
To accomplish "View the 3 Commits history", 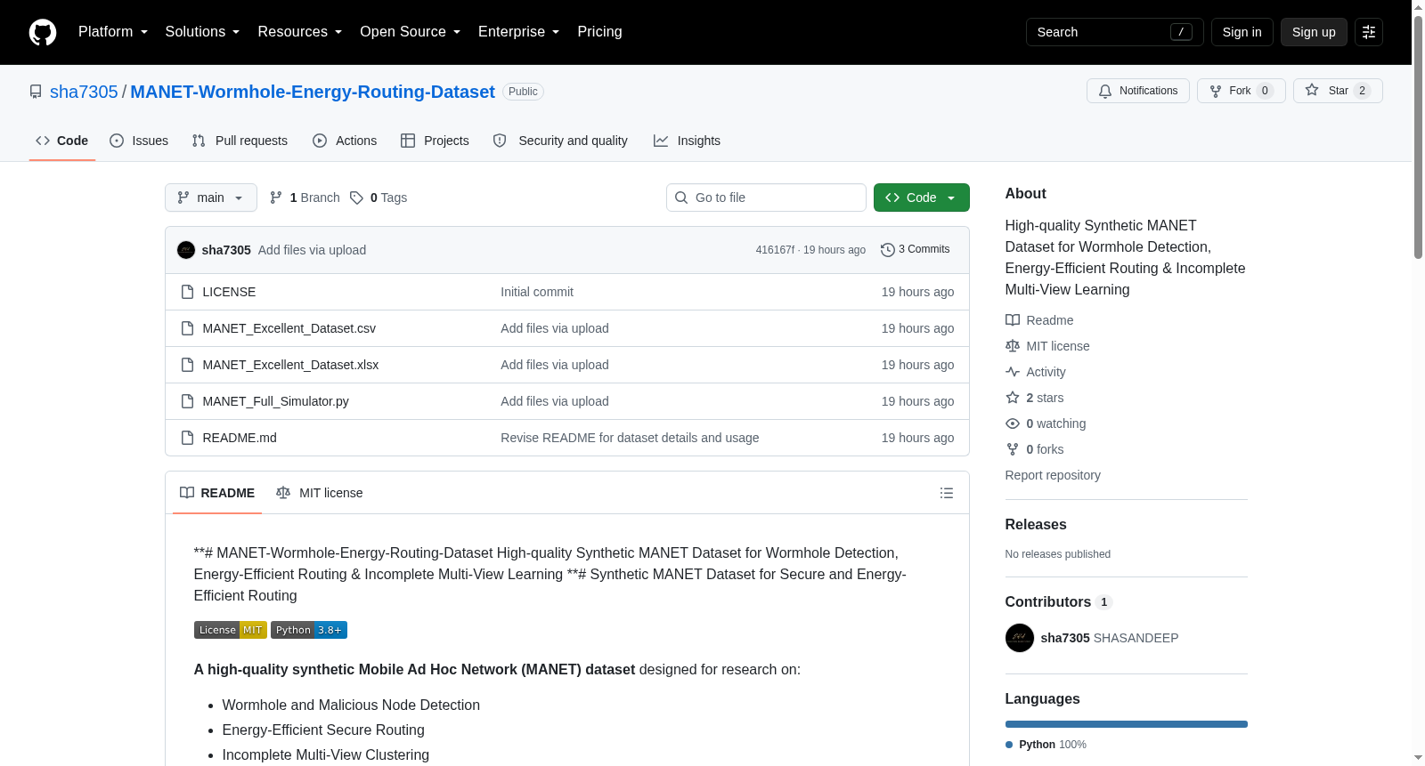I will tap(915, 250).
